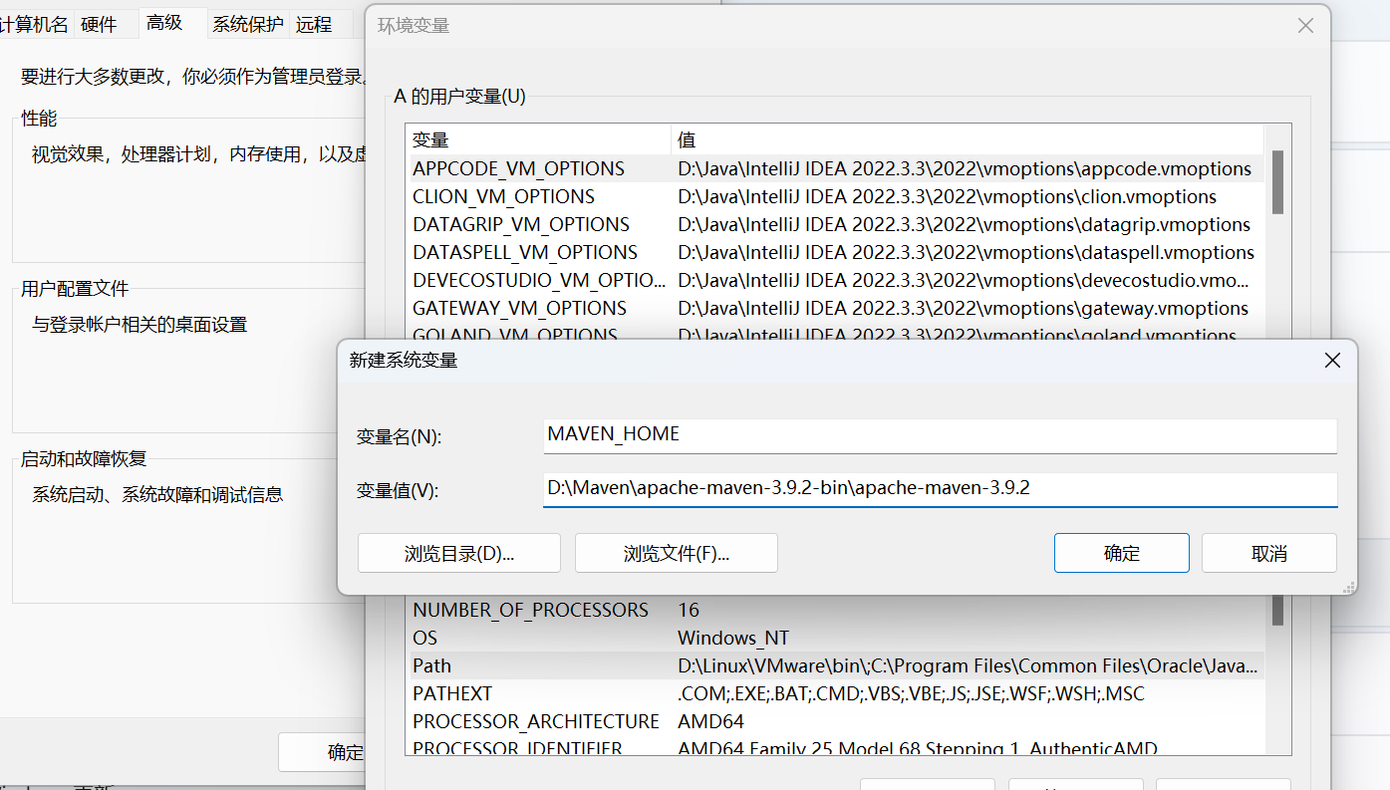Click the 浏览目录(D)... button

coord(459,553)
